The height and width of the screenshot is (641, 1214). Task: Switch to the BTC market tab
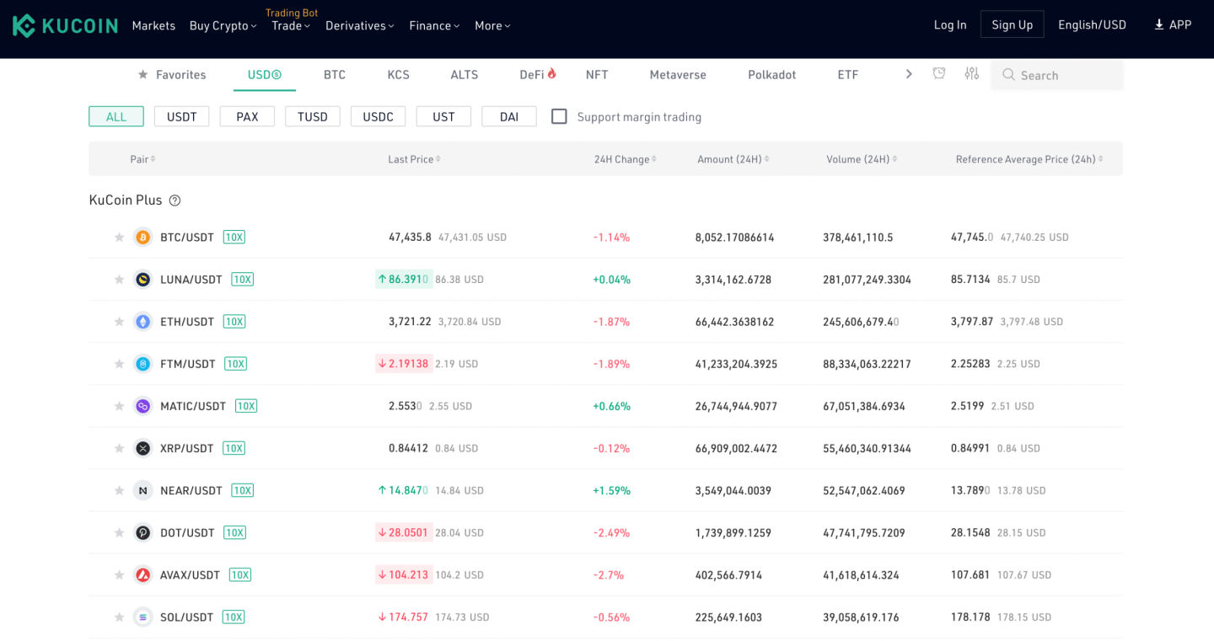(x=335, y=74)
